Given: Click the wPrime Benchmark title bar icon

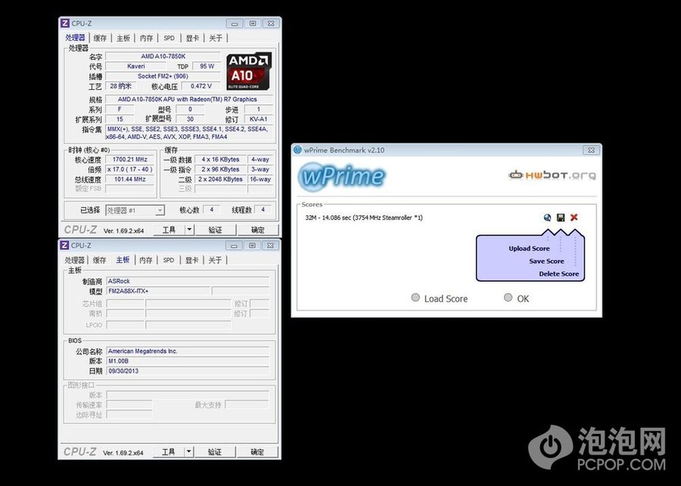Looking at the screenshot, I should (298, 150).
